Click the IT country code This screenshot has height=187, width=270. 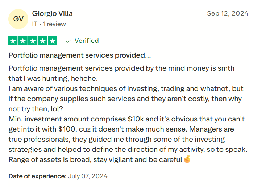[35, 24]
